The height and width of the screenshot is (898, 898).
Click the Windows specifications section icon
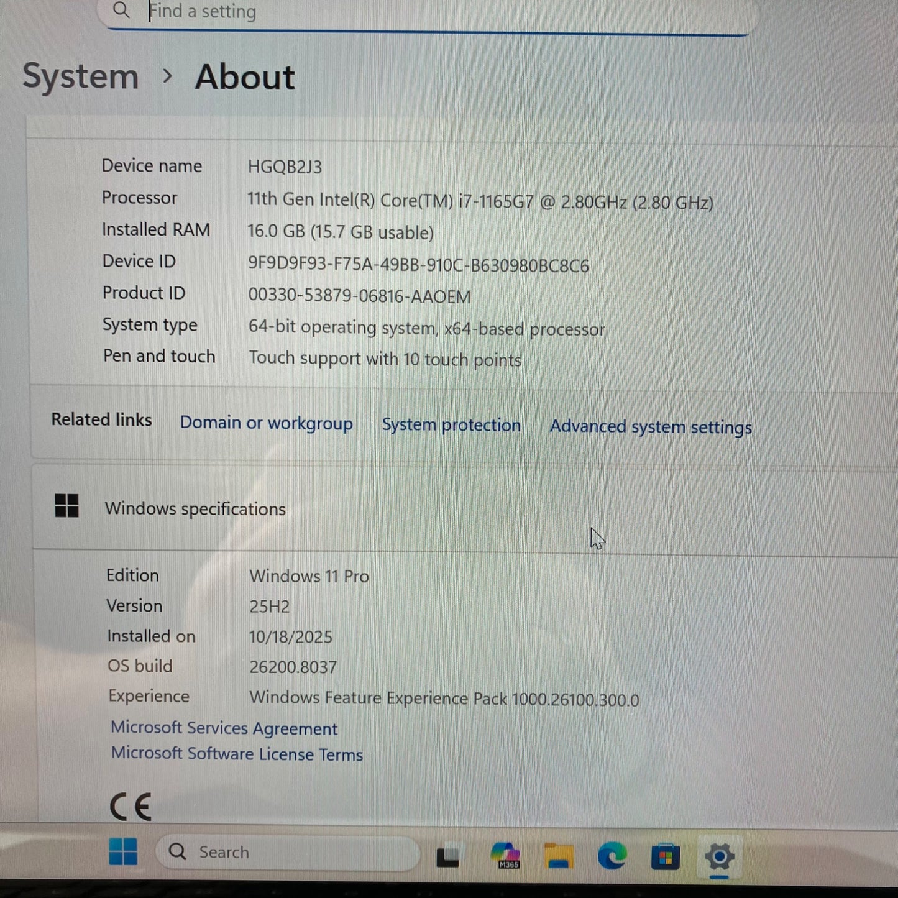[66, 507]
